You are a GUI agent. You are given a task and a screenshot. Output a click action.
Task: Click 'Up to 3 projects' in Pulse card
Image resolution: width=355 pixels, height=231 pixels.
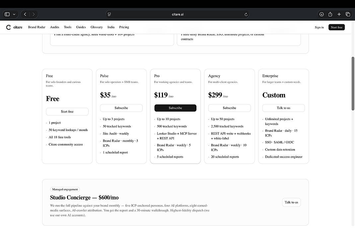[x=114, y=119]
